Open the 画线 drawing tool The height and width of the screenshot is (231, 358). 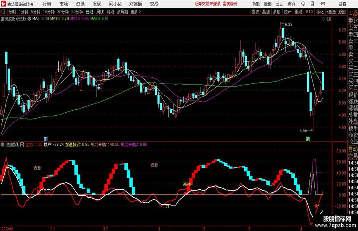298,12
